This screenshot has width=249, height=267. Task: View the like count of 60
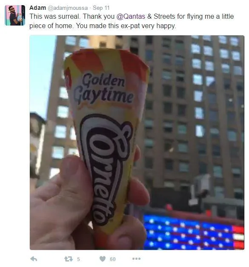[113, 259]
